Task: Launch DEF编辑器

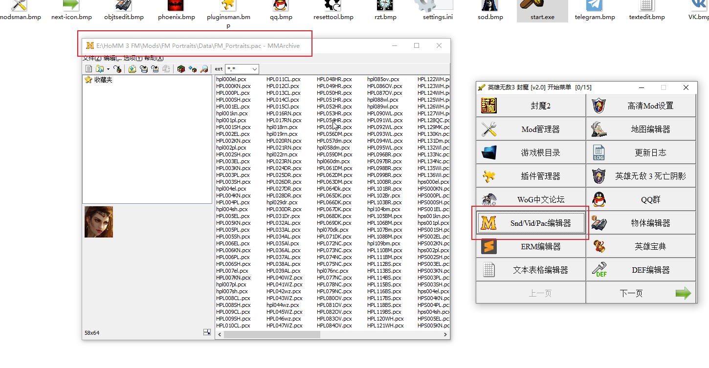Action: 641,270
